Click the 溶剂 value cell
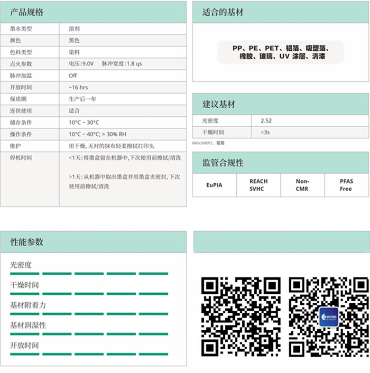This screenshot has height=373, width=370. point(123,29)
